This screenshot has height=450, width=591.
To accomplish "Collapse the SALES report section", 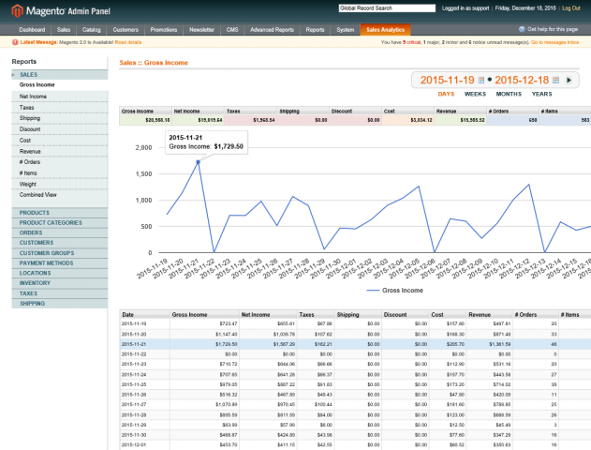I will coord(29,74).
